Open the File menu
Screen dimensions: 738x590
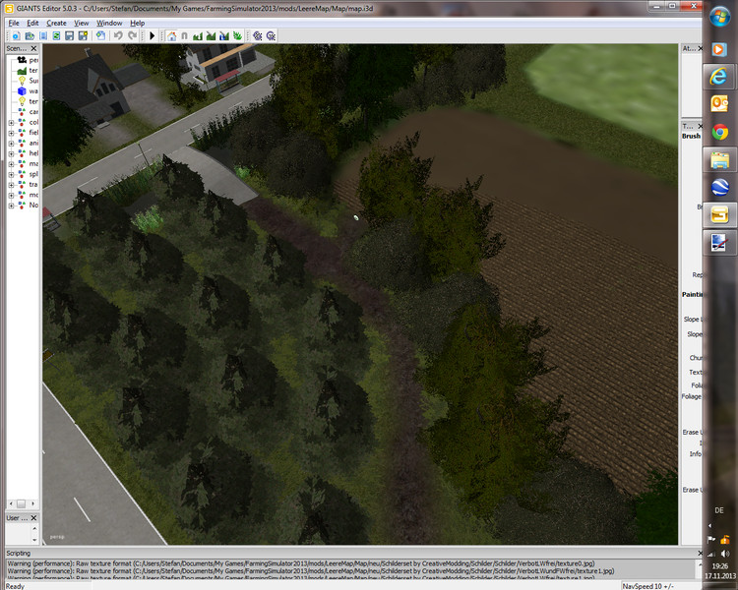14,23
